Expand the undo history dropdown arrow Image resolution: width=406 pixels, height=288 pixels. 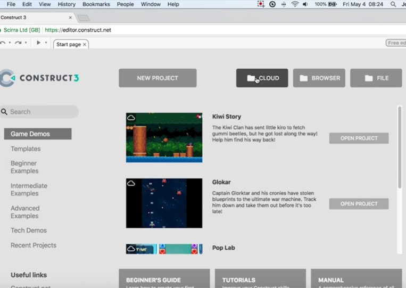tap(10, 43)
